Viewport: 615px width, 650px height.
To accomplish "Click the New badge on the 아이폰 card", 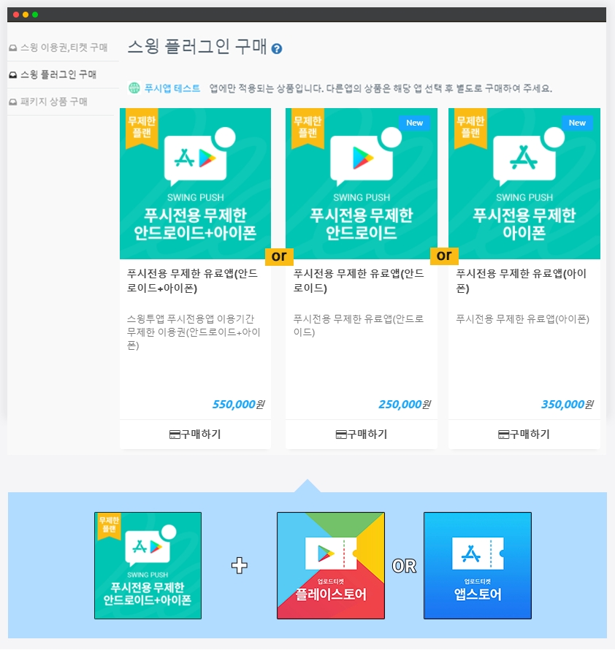I will pos(577,123).
